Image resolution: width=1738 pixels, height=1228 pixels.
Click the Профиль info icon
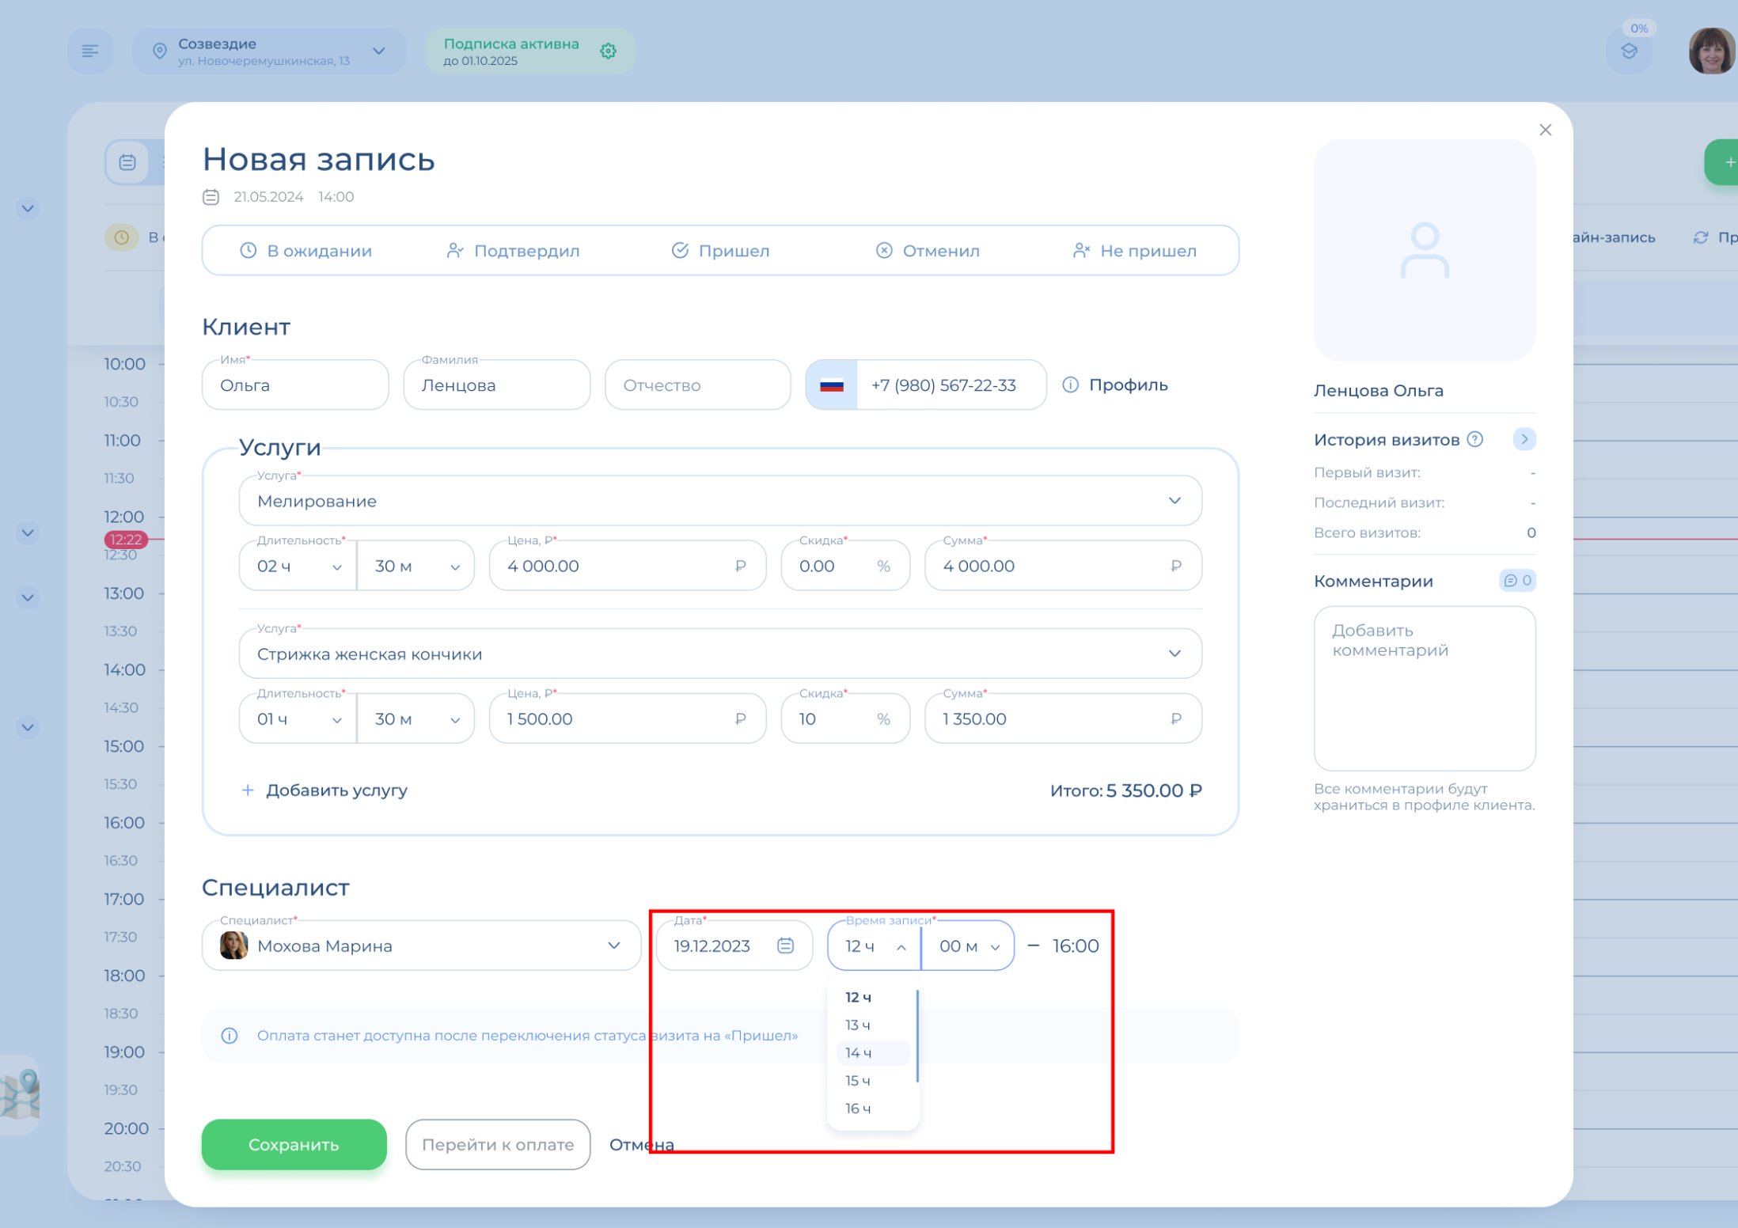1070,385
